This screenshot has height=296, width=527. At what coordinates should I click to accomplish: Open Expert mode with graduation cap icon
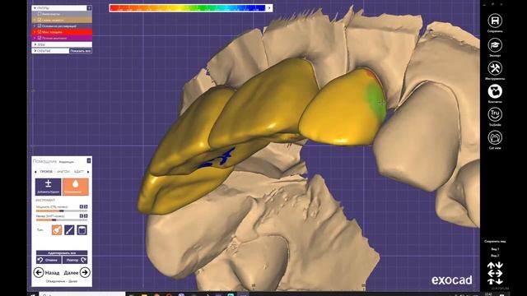point(495,44)
